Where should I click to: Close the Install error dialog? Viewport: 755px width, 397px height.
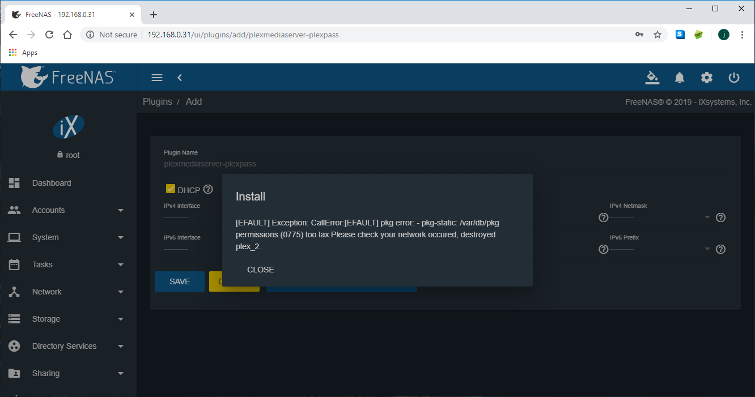pos(261,270)
